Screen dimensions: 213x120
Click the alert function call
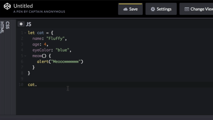coord(43,61)
